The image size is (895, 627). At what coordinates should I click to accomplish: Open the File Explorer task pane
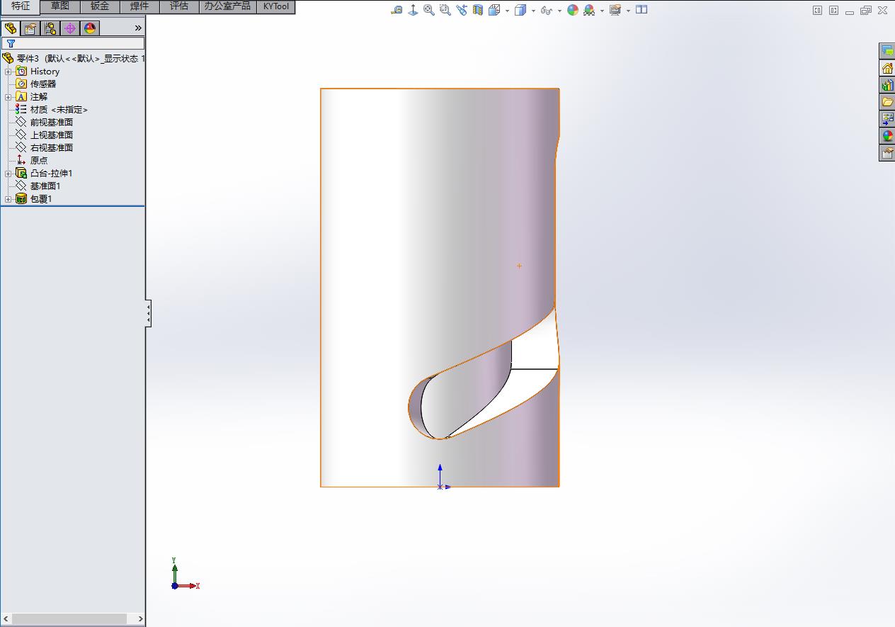coord(887,102)
